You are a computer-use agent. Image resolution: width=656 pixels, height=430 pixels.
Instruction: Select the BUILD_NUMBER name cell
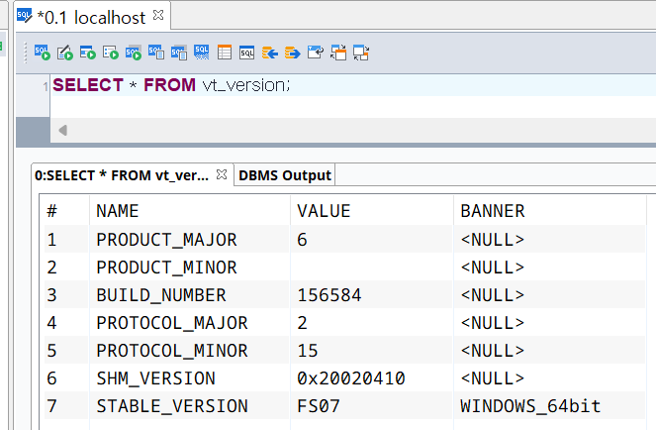[x=190, y=294]
